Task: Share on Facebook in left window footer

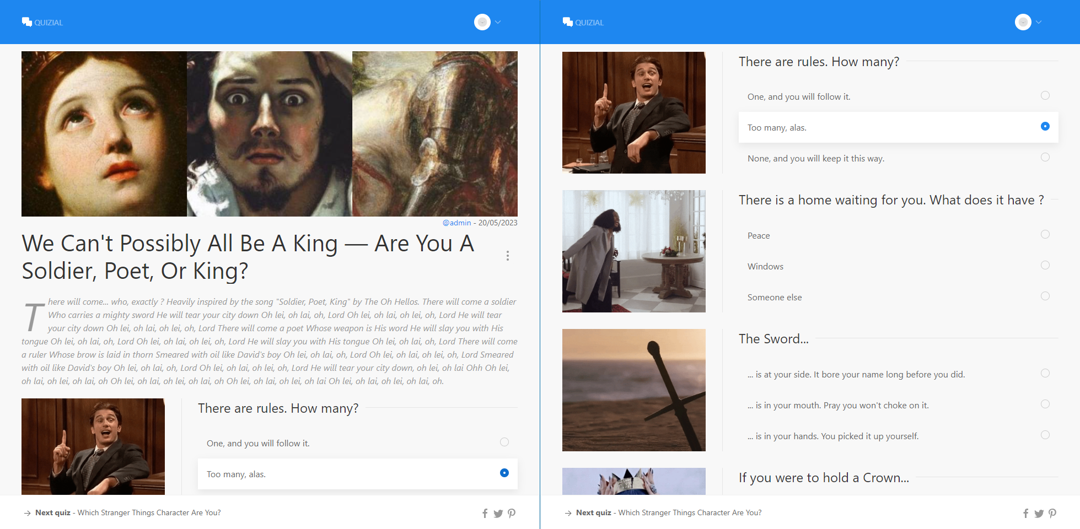Action: [485, 513]
